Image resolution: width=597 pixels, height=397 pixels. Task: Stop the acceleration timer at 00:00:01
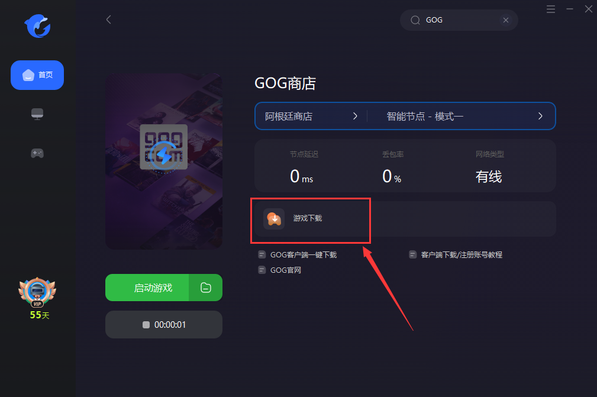tap(164, 325)
